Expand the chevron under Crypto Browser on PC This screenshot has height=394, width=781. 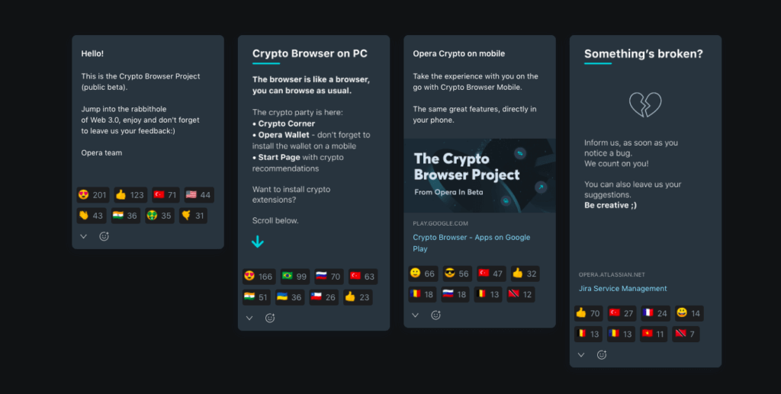tap(249, 318)
